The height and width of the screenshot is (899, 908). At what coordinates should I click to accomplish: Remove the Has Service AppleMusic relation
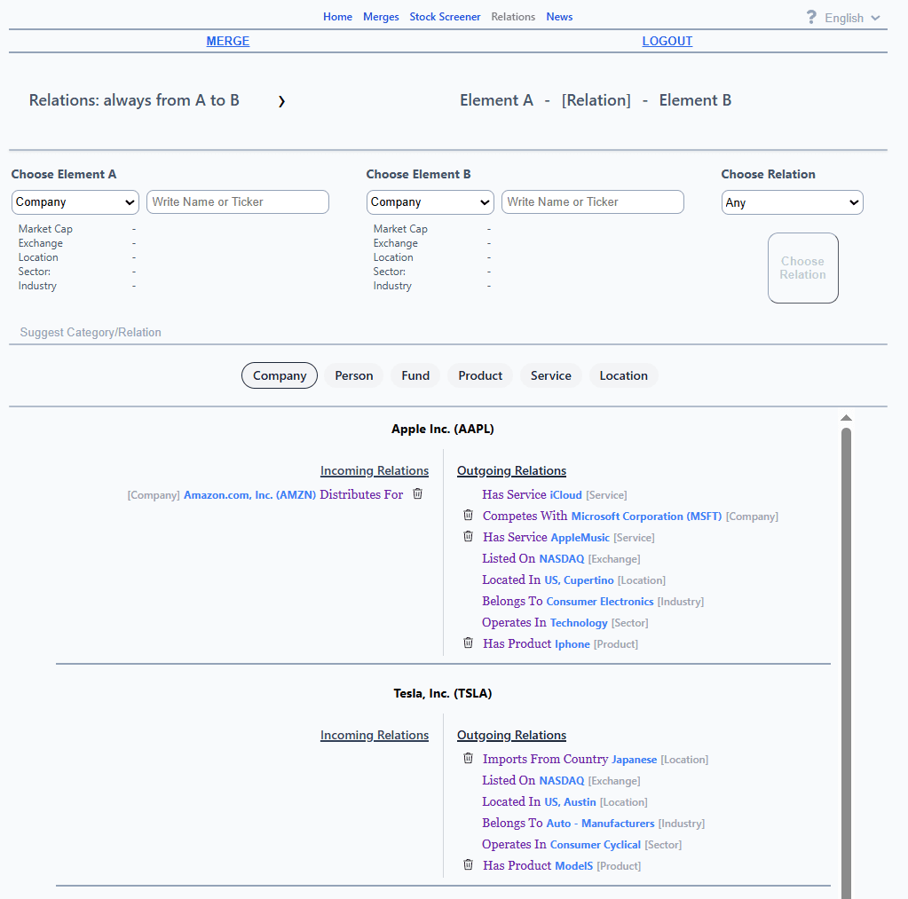469,537
